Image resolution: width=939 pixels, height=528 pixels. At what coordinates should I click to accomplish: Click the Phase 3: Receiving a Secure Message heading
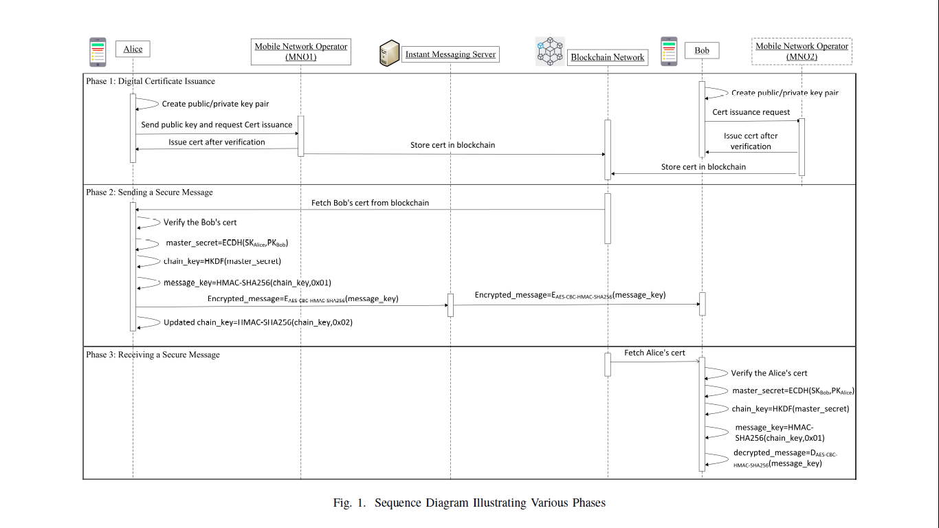pos(153,355)
